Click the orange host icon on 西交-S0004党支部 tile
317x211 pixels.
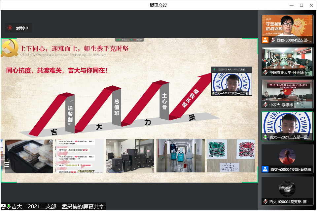coord(265,40)
